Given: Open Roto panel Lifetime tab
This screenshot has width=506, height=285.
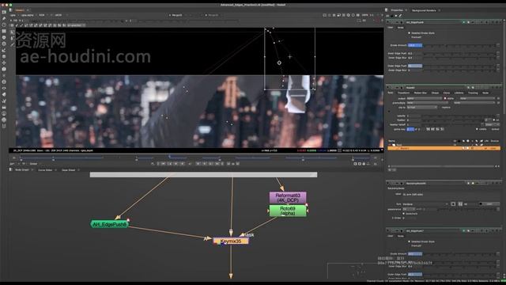Looking at the screenshot, I should pyautogui.click(x=459, y=93).
